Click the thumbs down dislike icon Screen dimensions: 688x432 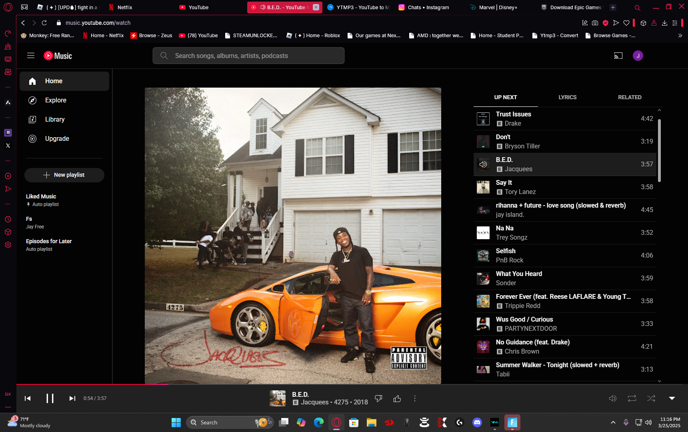pos(378,398)
